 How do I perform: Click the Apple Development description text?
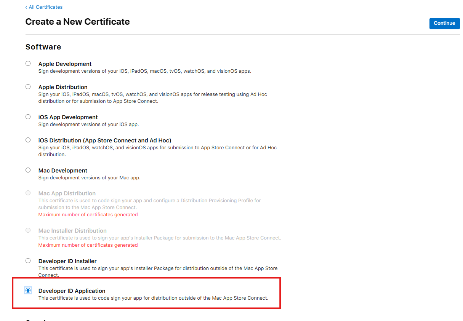click(x=145, y=71)
